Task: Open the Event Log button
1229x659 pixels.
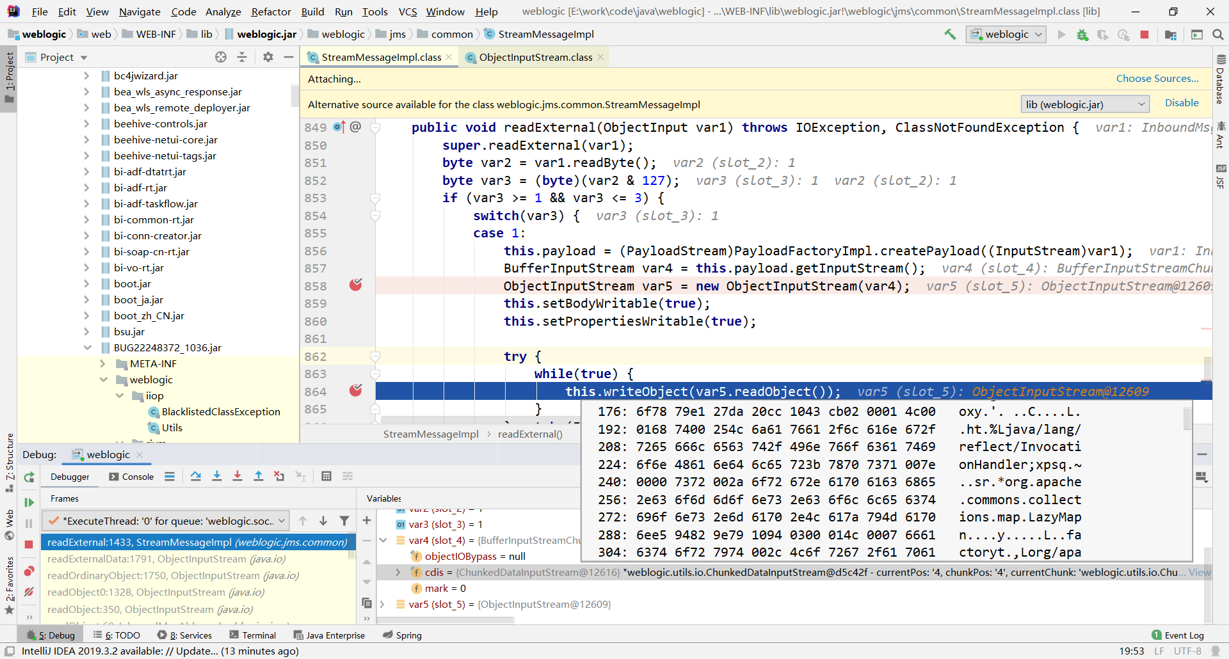Action: click(1178, 635)
